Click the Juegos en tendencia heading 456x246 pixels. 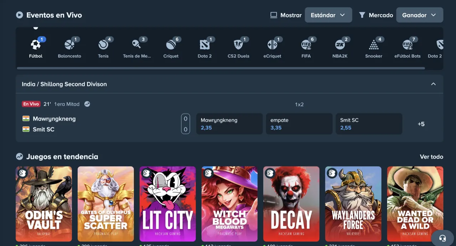pyautogui.click(x=62, y=157)
